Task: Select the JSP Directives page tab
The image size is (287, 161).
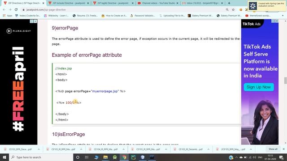Action: click(24, 3)
